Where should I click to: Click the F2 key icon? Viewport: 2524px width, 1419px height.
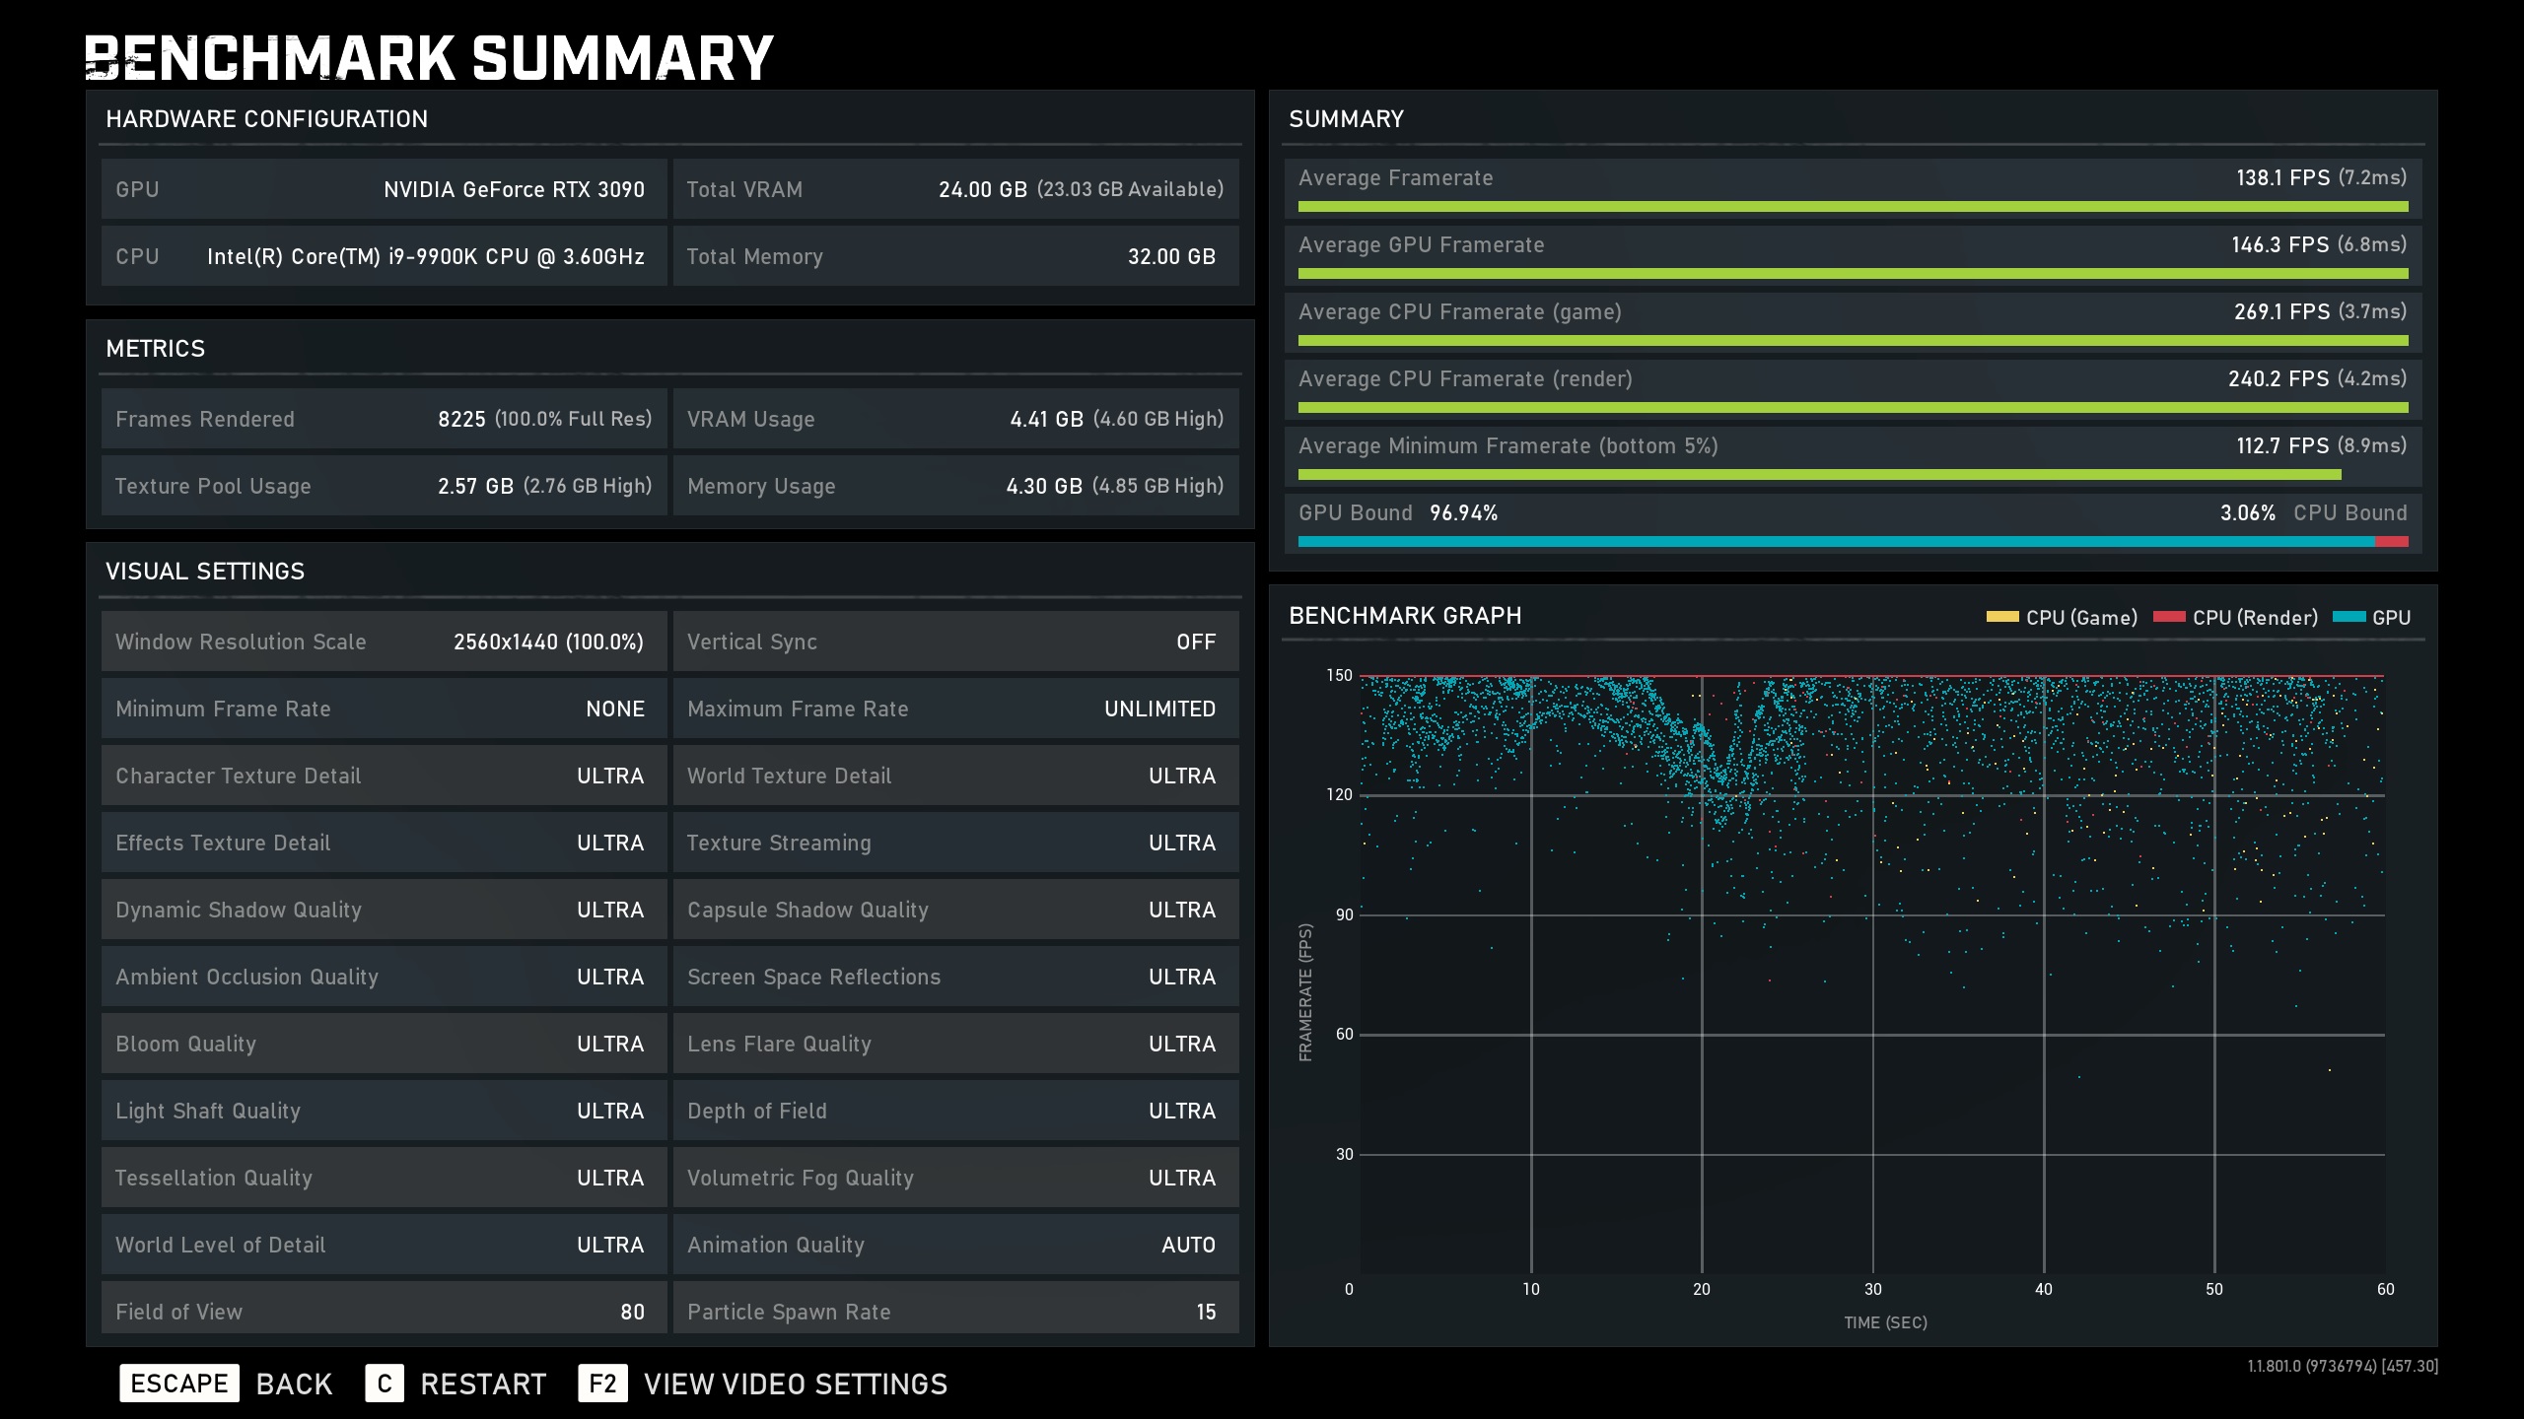click(602, 1384)
